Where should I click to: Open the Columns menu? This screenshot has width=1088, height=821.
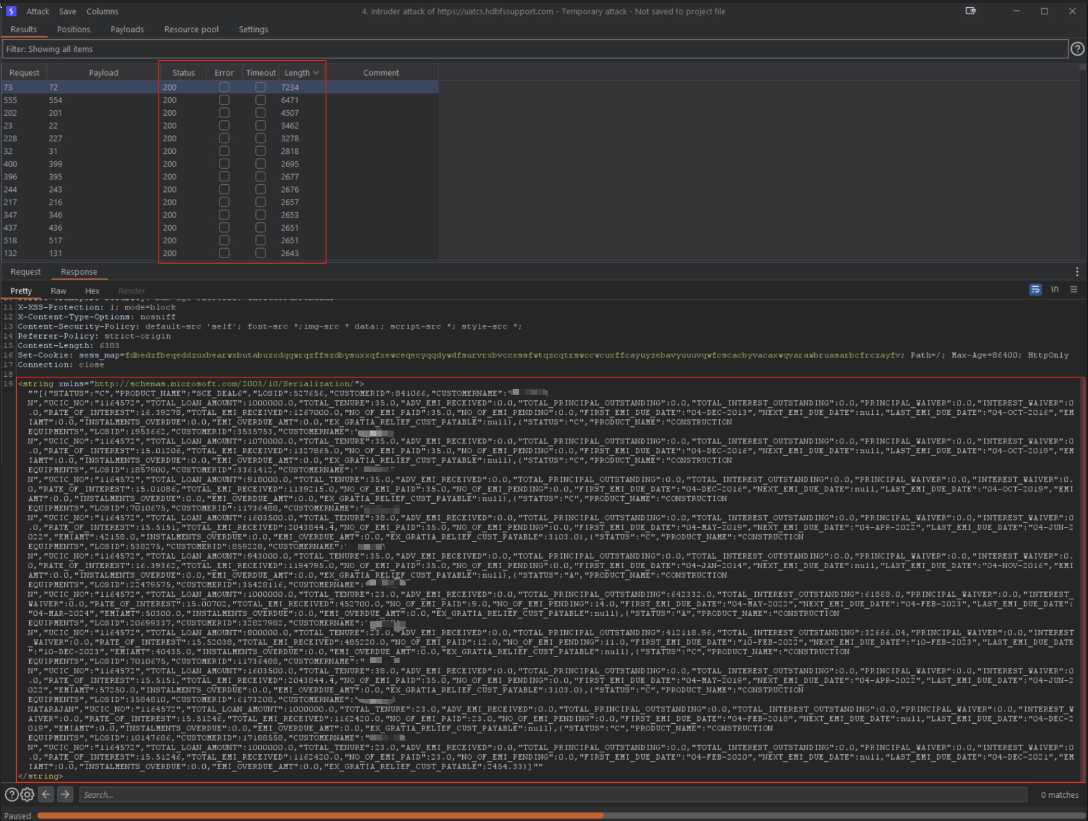[x=102, y=11]
